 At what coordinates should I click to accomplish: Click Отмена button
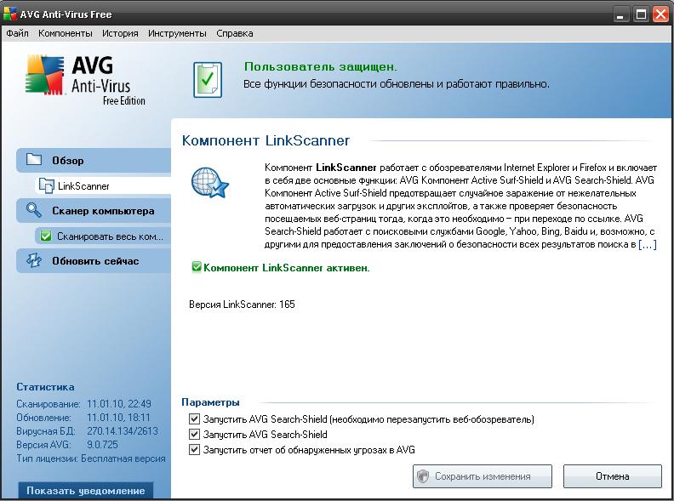(x=613, y=476)
